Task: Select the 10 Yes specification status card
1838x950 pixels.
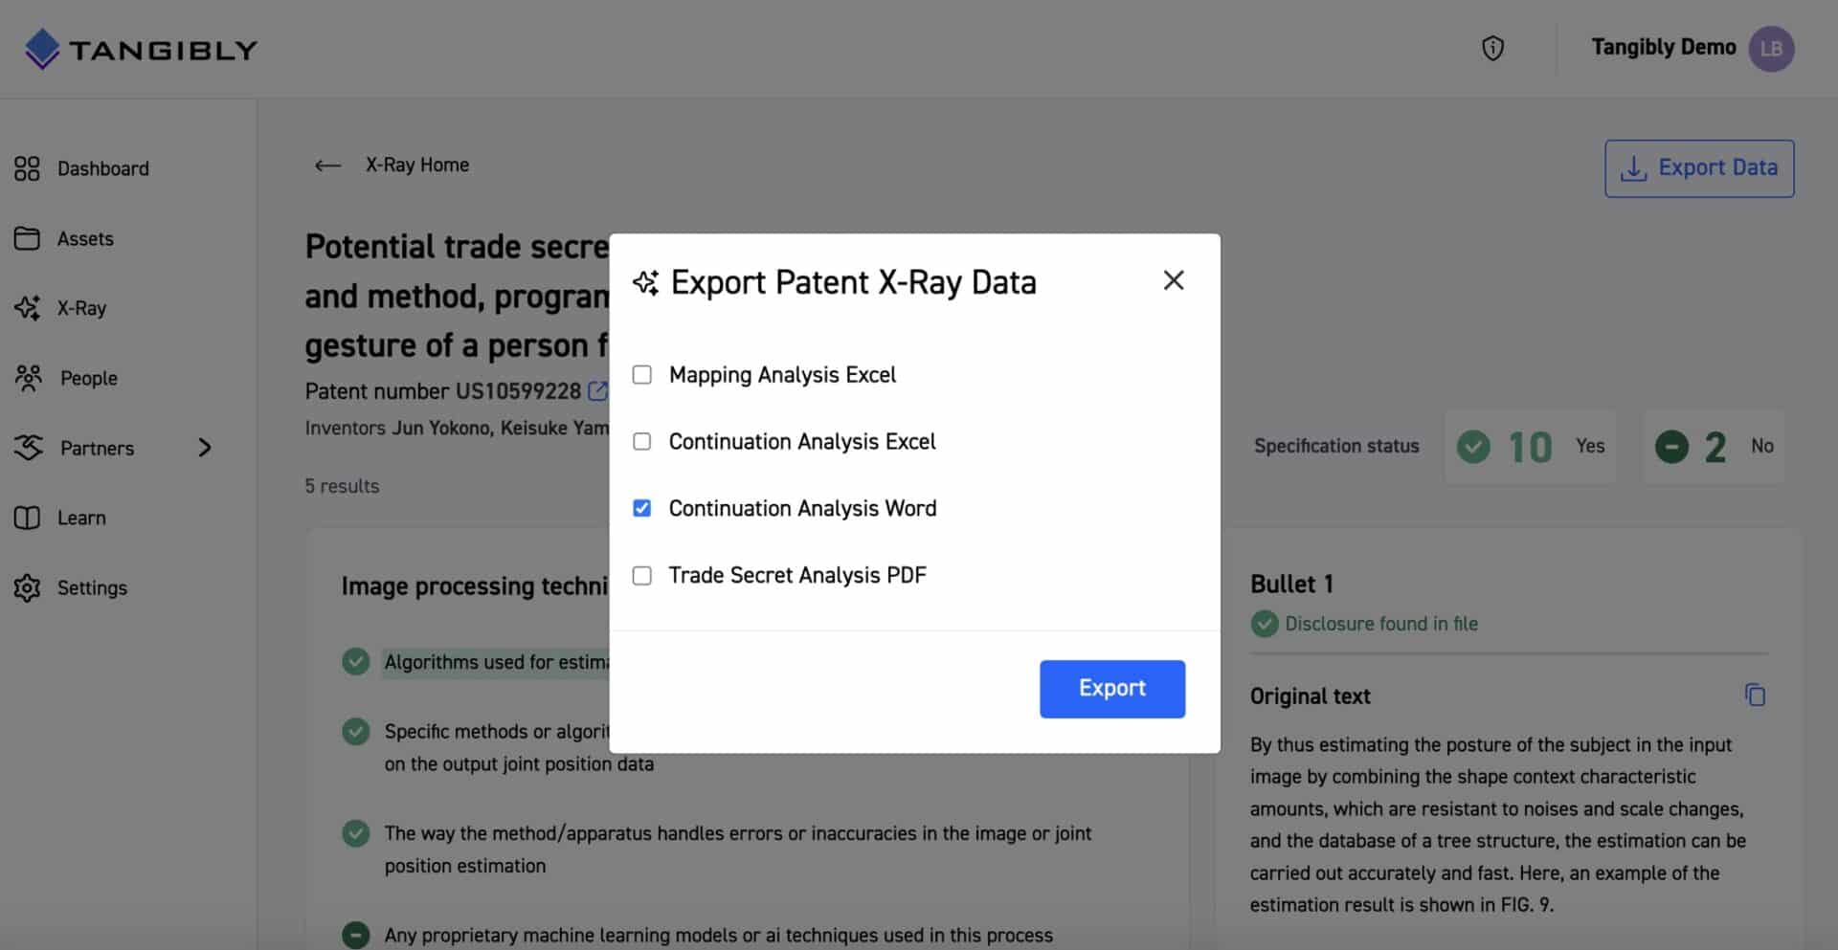Action: point(1529,447)
